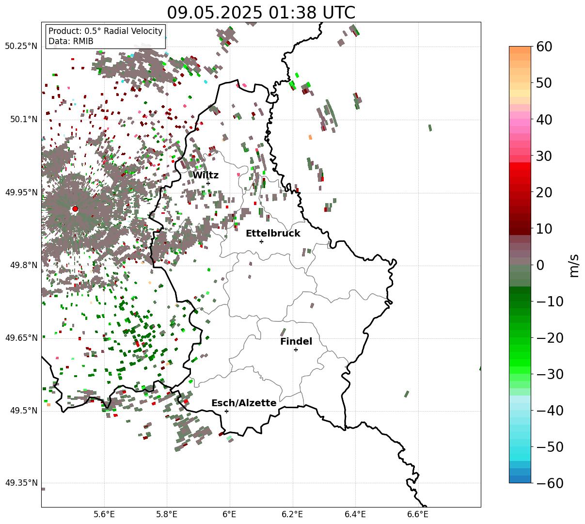Select the Ettelbruck city label

[x=273, y=234]
